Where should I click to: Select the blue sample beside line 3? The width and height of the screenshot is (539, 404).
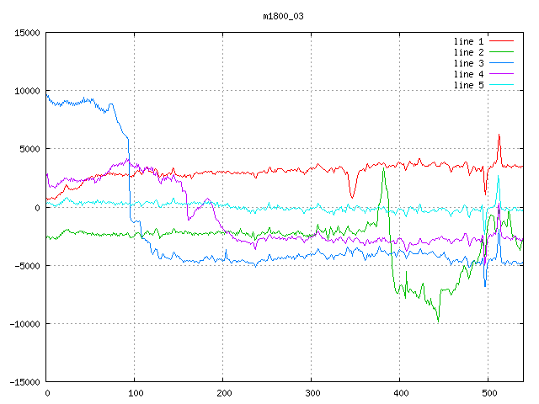[501, 63]
